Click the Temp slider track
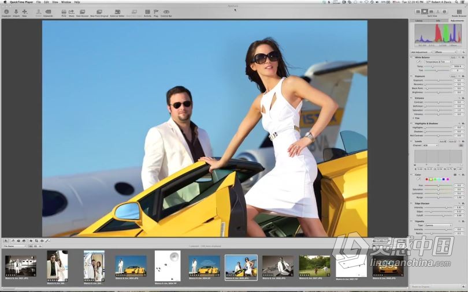The height and width of the screenshot is (292, 468). click(x=438, y=66)
